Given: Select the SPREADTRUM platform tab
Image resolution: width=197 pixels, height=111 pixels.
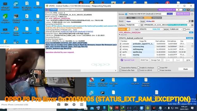Looking at the screenshot, I should tap(157, 18).
